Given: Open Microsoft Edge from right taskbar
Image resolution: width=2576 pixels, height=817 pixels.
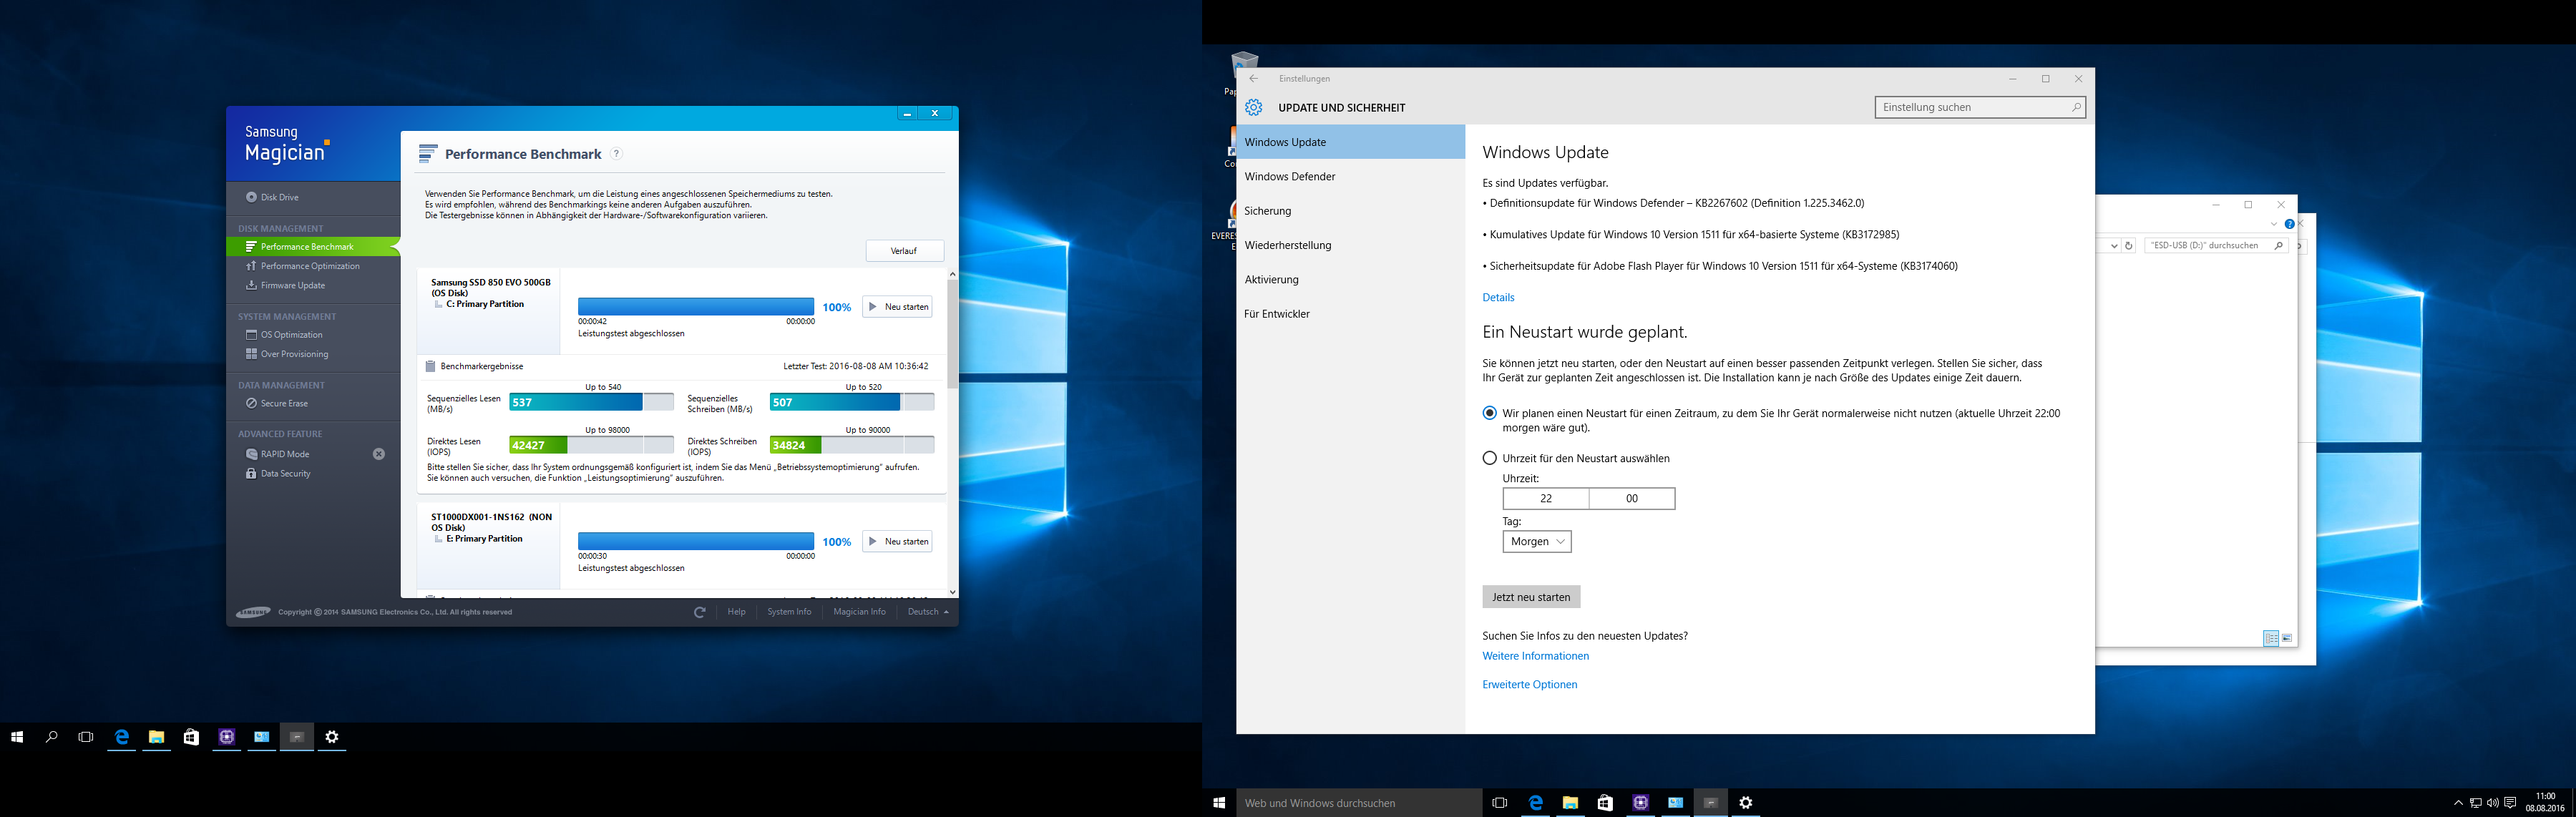Looking at the screenshot, I should click(x=1535, y=803).
